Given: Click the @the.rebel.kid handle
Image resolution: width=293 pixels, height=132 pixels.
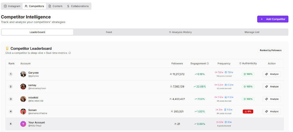Looking at the screenshot, I should coord(36,101).
